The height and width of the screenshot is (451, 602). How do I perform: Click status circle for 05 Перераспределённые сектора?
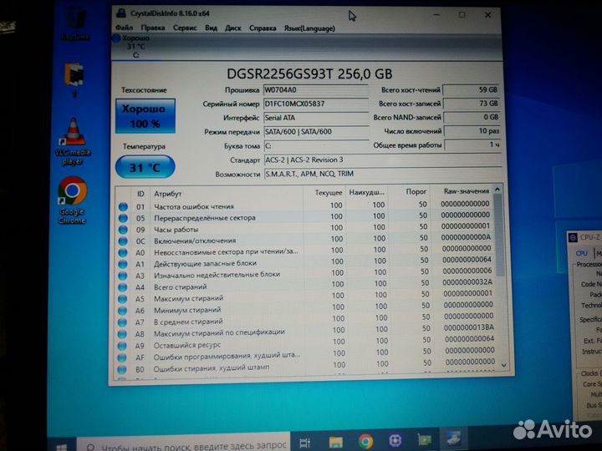[x=123, y=218]
